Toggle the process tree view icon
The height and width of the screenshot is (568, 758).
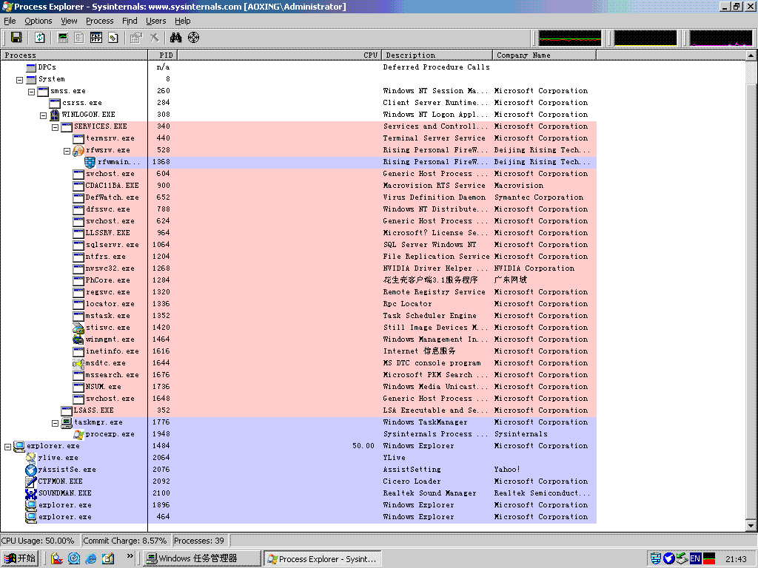click(x=78, y=38)
